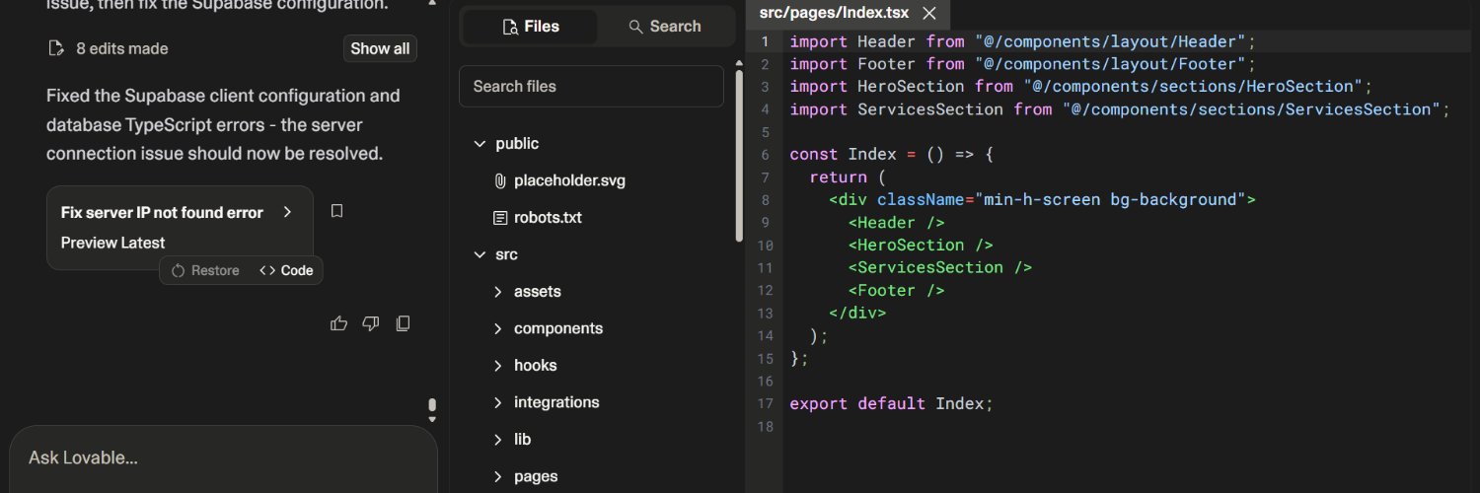Screen dimensions: 1480x493
Task: Expand the components folder
Action: click(x=498, y=328)
